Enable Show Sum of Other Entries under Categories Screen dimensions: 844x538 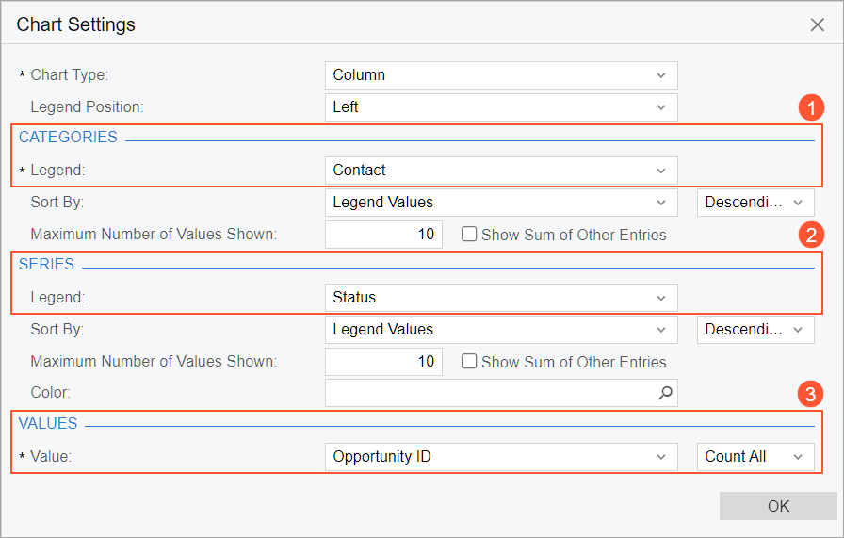click(469, 235)
